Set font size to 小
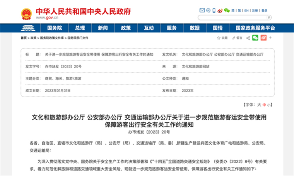Viewport: 294px width, 176px height. [269, 105]
